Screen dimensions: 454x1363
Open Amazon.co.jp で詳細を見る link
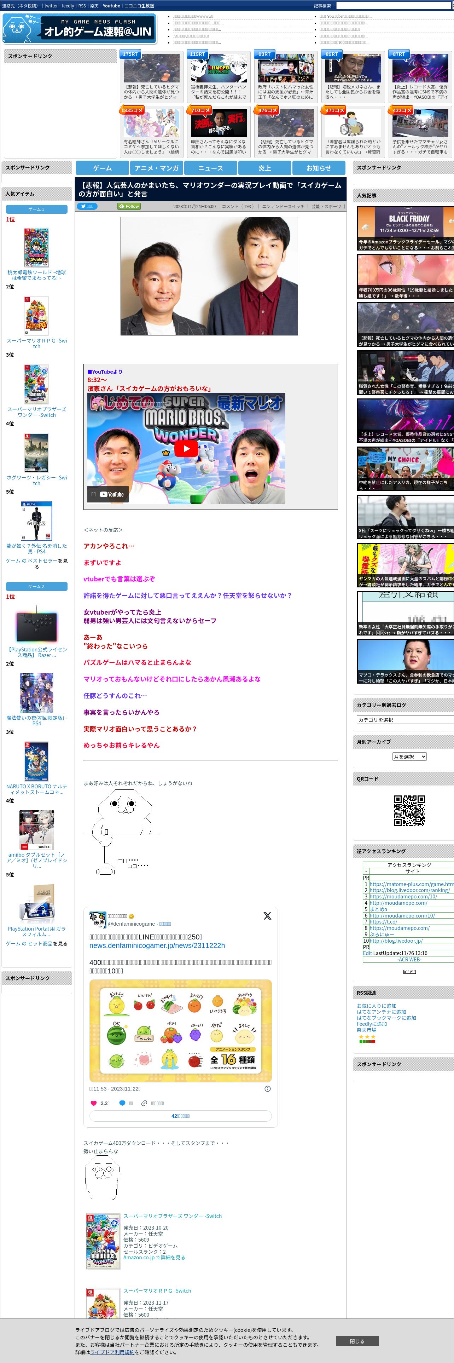tap(154, 1257)
